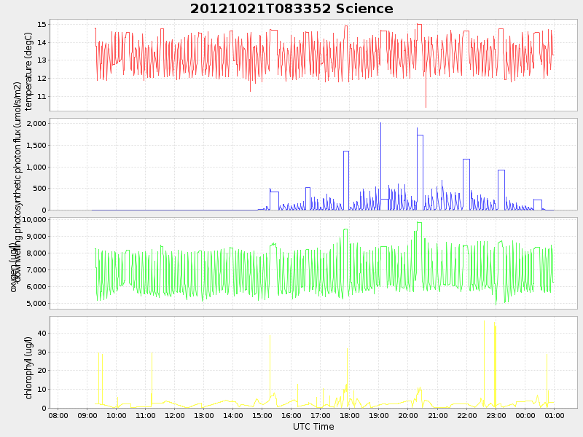Click the 11:00 time tick label
This screenshot has width=583, height=437.
145,415
